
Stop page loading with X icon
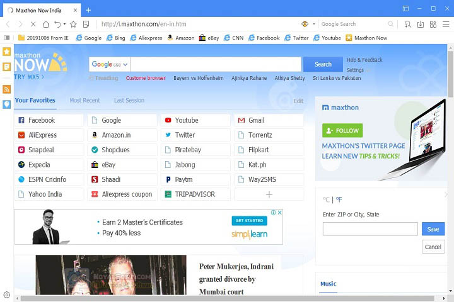33,25
